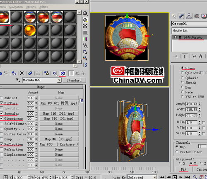Enable the Opacity map checkbox
The image size is (207, 179).
2,129
